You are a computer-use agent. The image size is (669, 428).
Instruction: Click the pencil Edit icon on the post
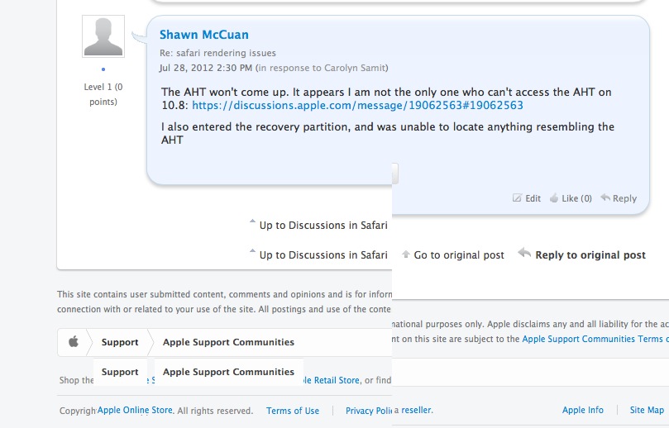point(518,198)
